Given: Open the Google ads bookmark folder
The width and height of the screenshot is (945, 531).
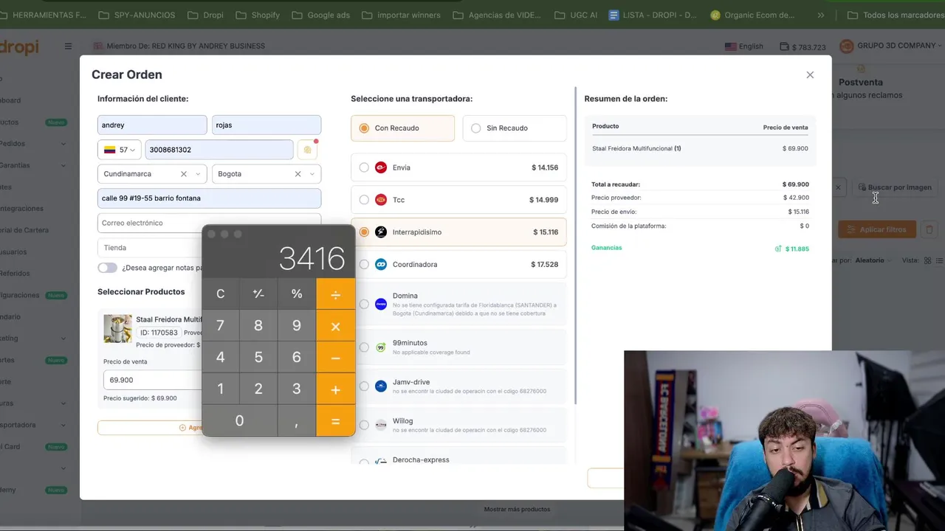Looking at the screenshot, I should coord(320,15).
